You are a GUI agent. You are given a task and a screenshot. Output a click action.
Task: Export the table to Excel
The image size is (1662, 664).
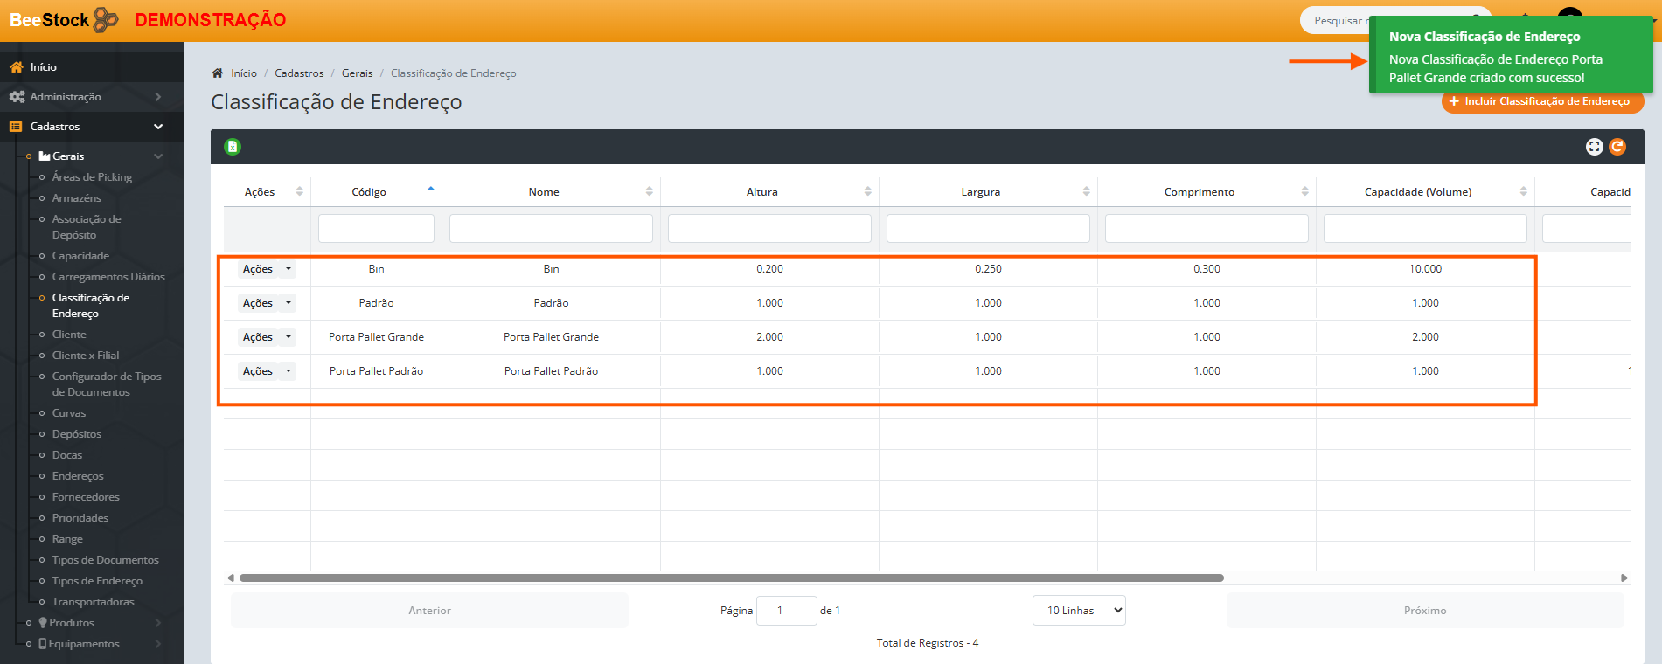point(233,147)
